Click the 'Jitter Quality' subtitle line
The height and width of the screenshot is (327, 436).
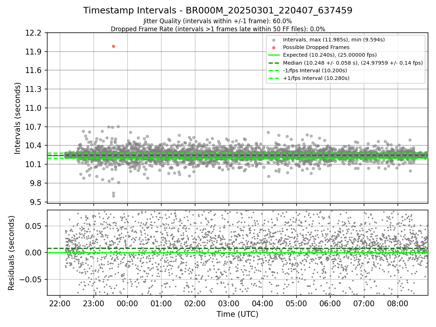click(x=218, y=21)
